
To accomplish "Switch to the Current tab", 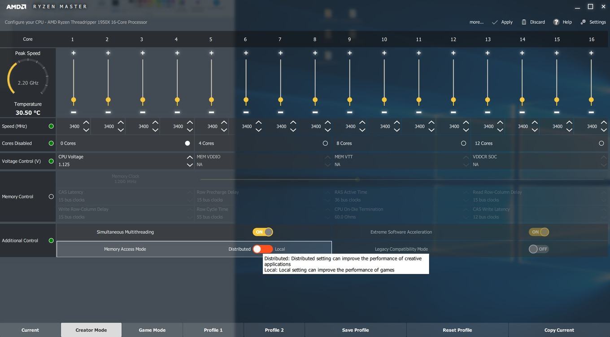I will (x=30, y=330).
